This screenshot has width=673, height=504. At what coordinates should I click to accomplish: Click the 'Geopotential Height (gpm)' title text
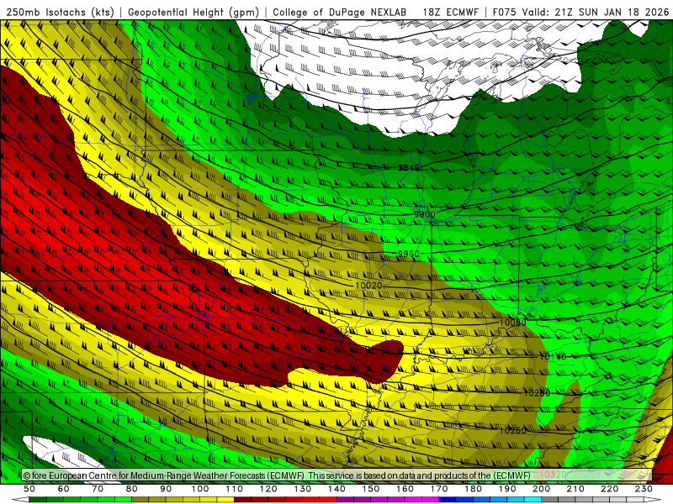point(193,12)
